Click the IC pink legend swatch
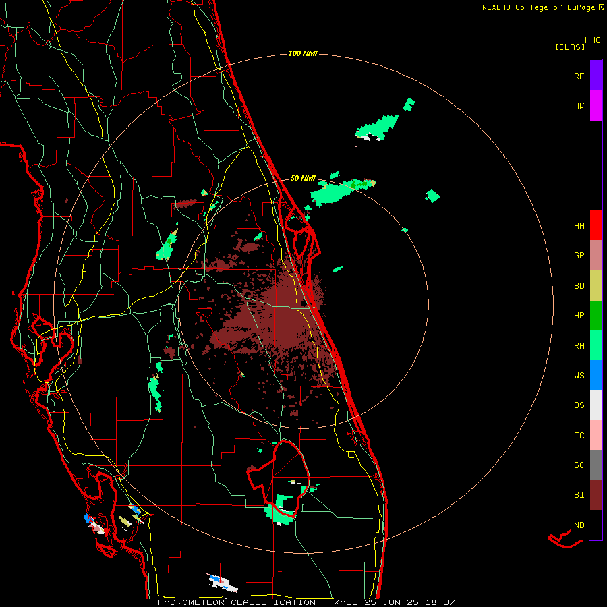Image resolution: width=607 pixels, height=607 pixels. pyautogui.click(x=596, y=435)
